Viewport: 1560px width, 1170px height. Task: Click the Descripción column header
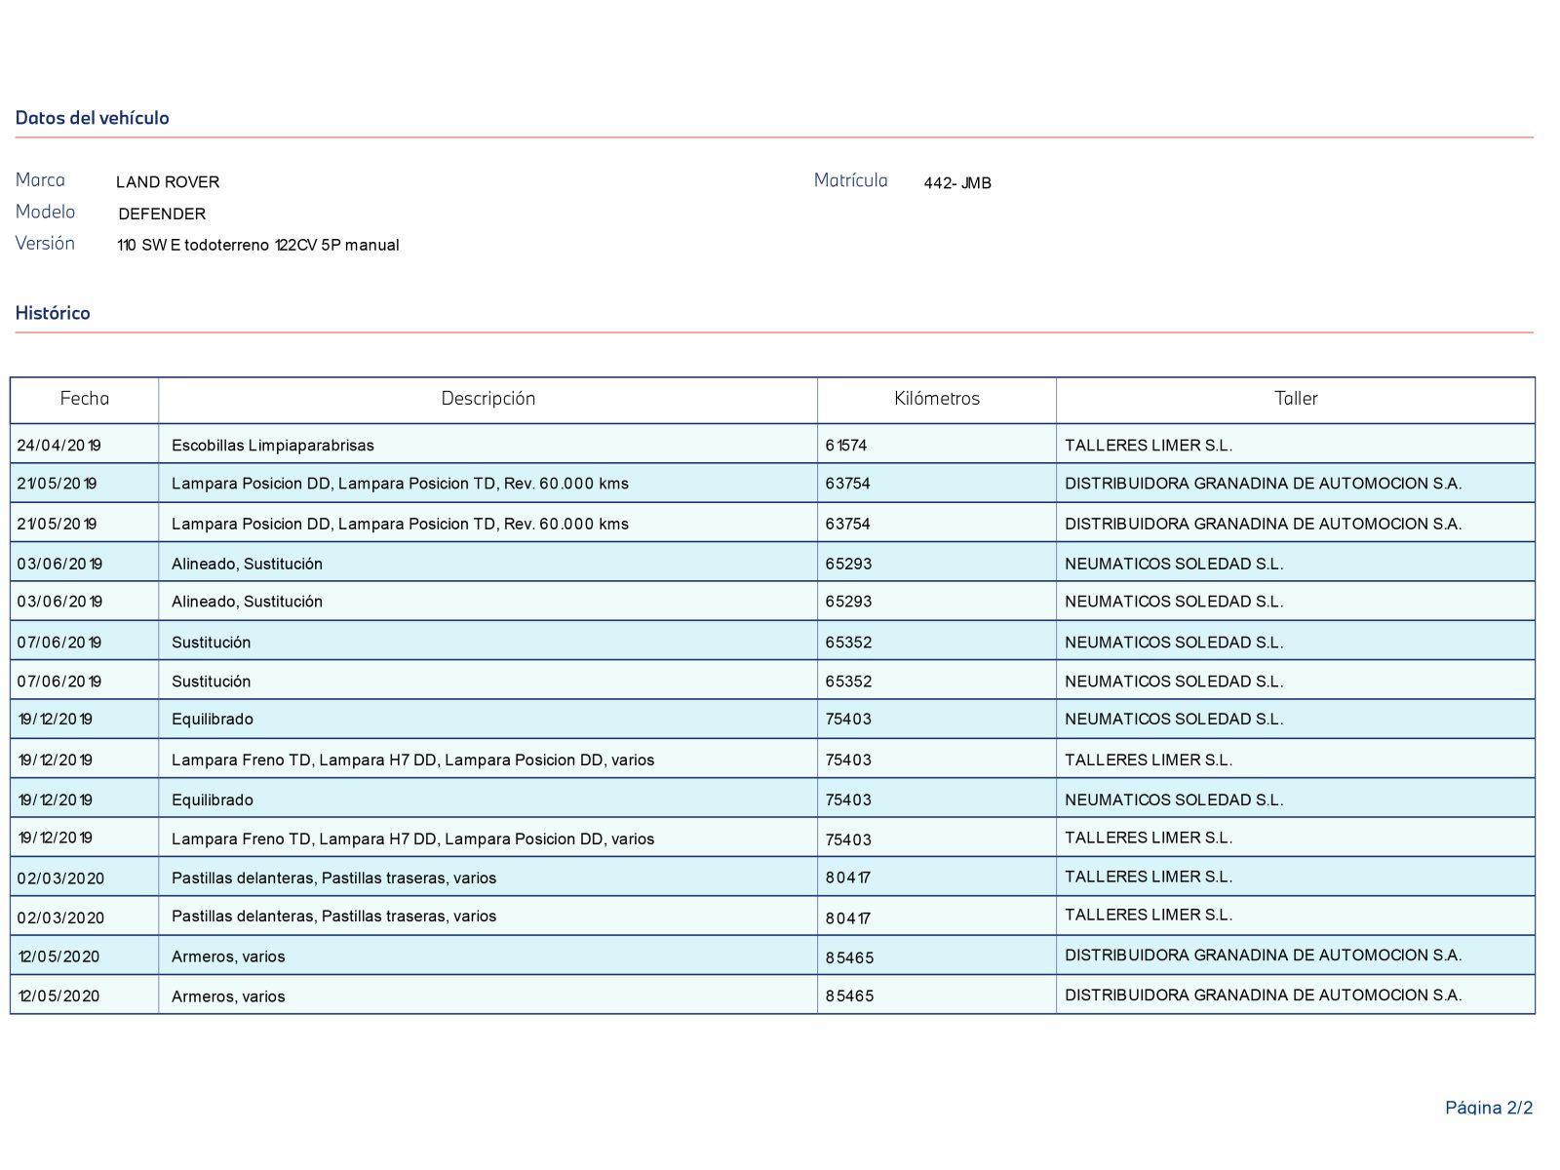tap(487, 399)
